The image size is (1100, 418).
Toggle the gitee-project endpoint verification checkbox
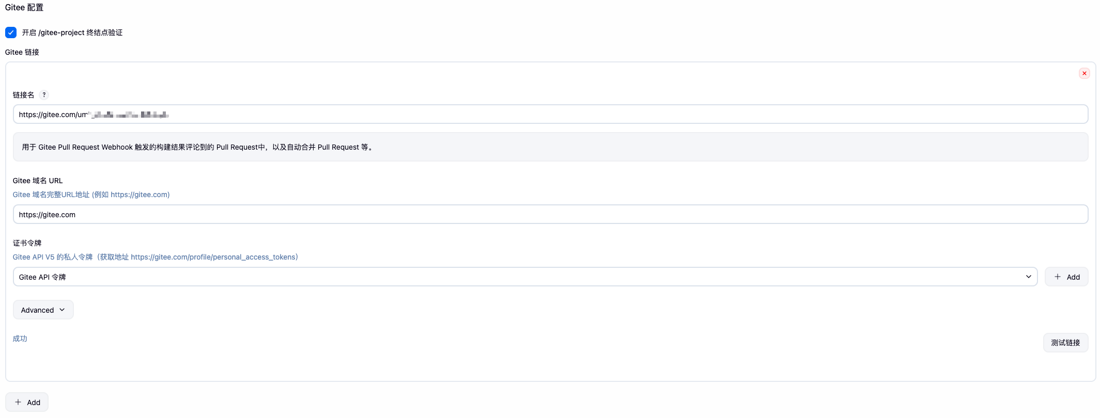(x=11, y=33)
